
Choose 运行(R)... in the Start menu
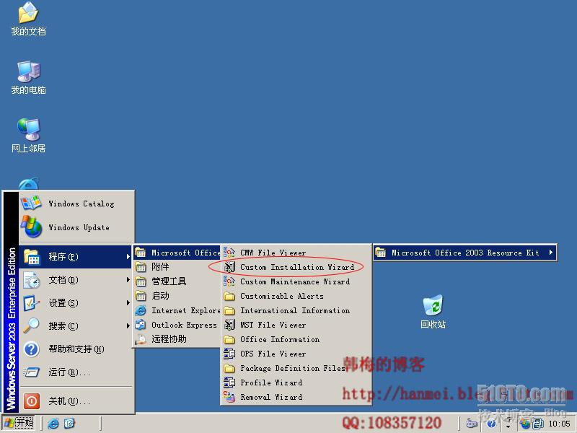point(76,372)
